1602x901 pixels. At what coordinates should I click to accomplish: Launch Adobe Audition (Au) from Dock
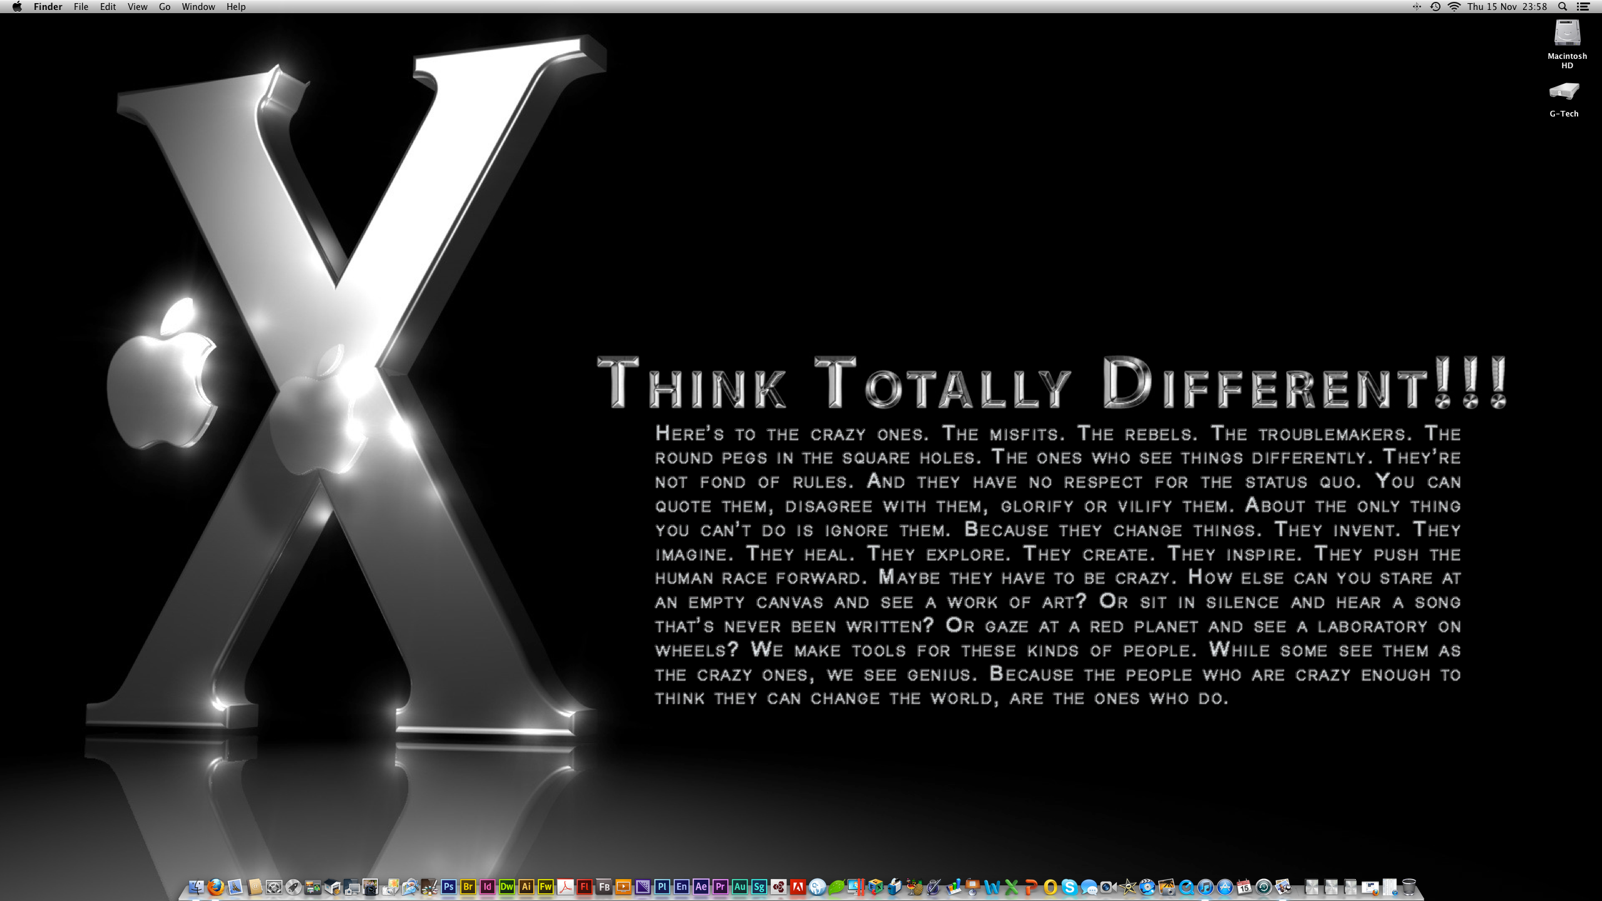click(739, 887)
